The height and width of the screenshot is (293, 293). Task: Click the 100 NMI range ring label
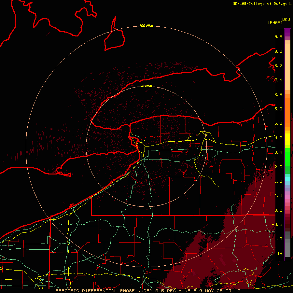pos(146,26)
